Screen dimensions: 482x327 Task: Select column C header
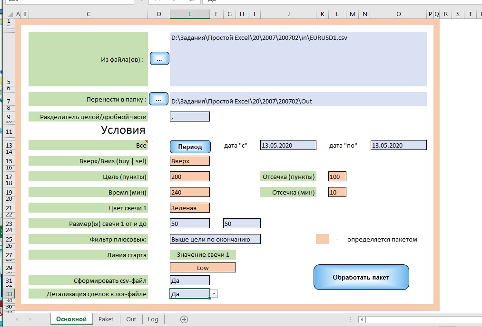click(88, 14)
